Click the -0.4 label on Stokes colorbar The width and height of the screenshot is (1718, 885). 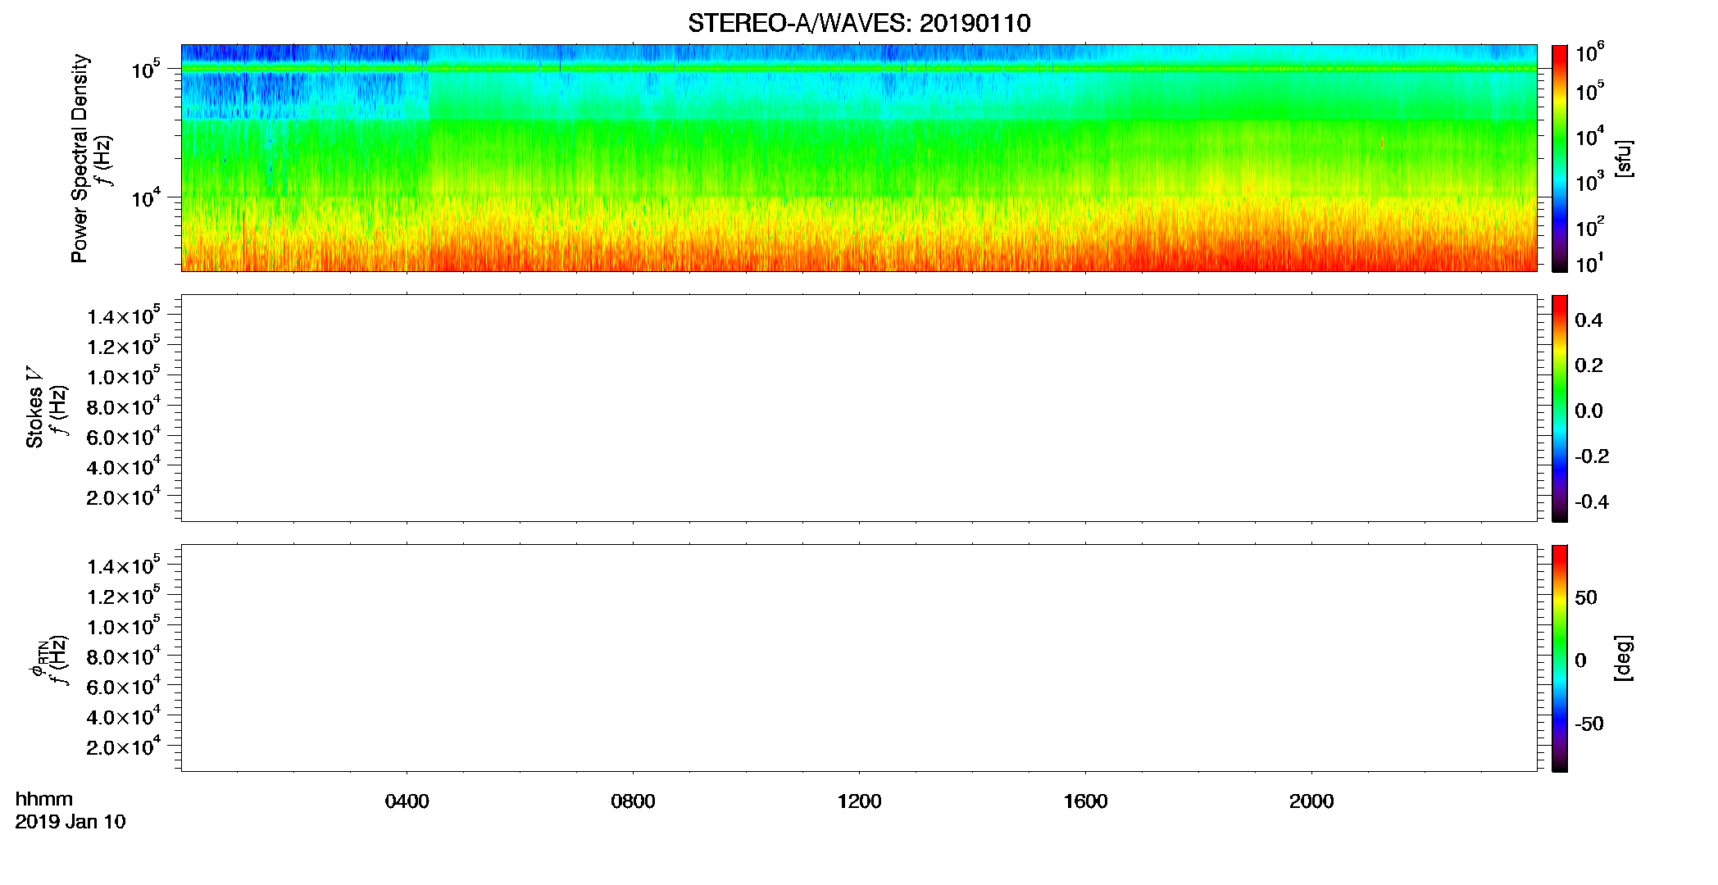(x=1592, y=501)
